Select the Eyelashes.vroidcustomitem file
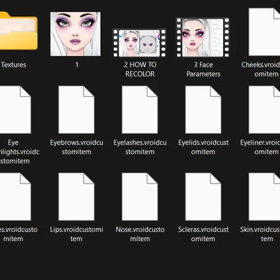Image resolution: width=280 pixels, height=280 pixels. tap(140, 110)
